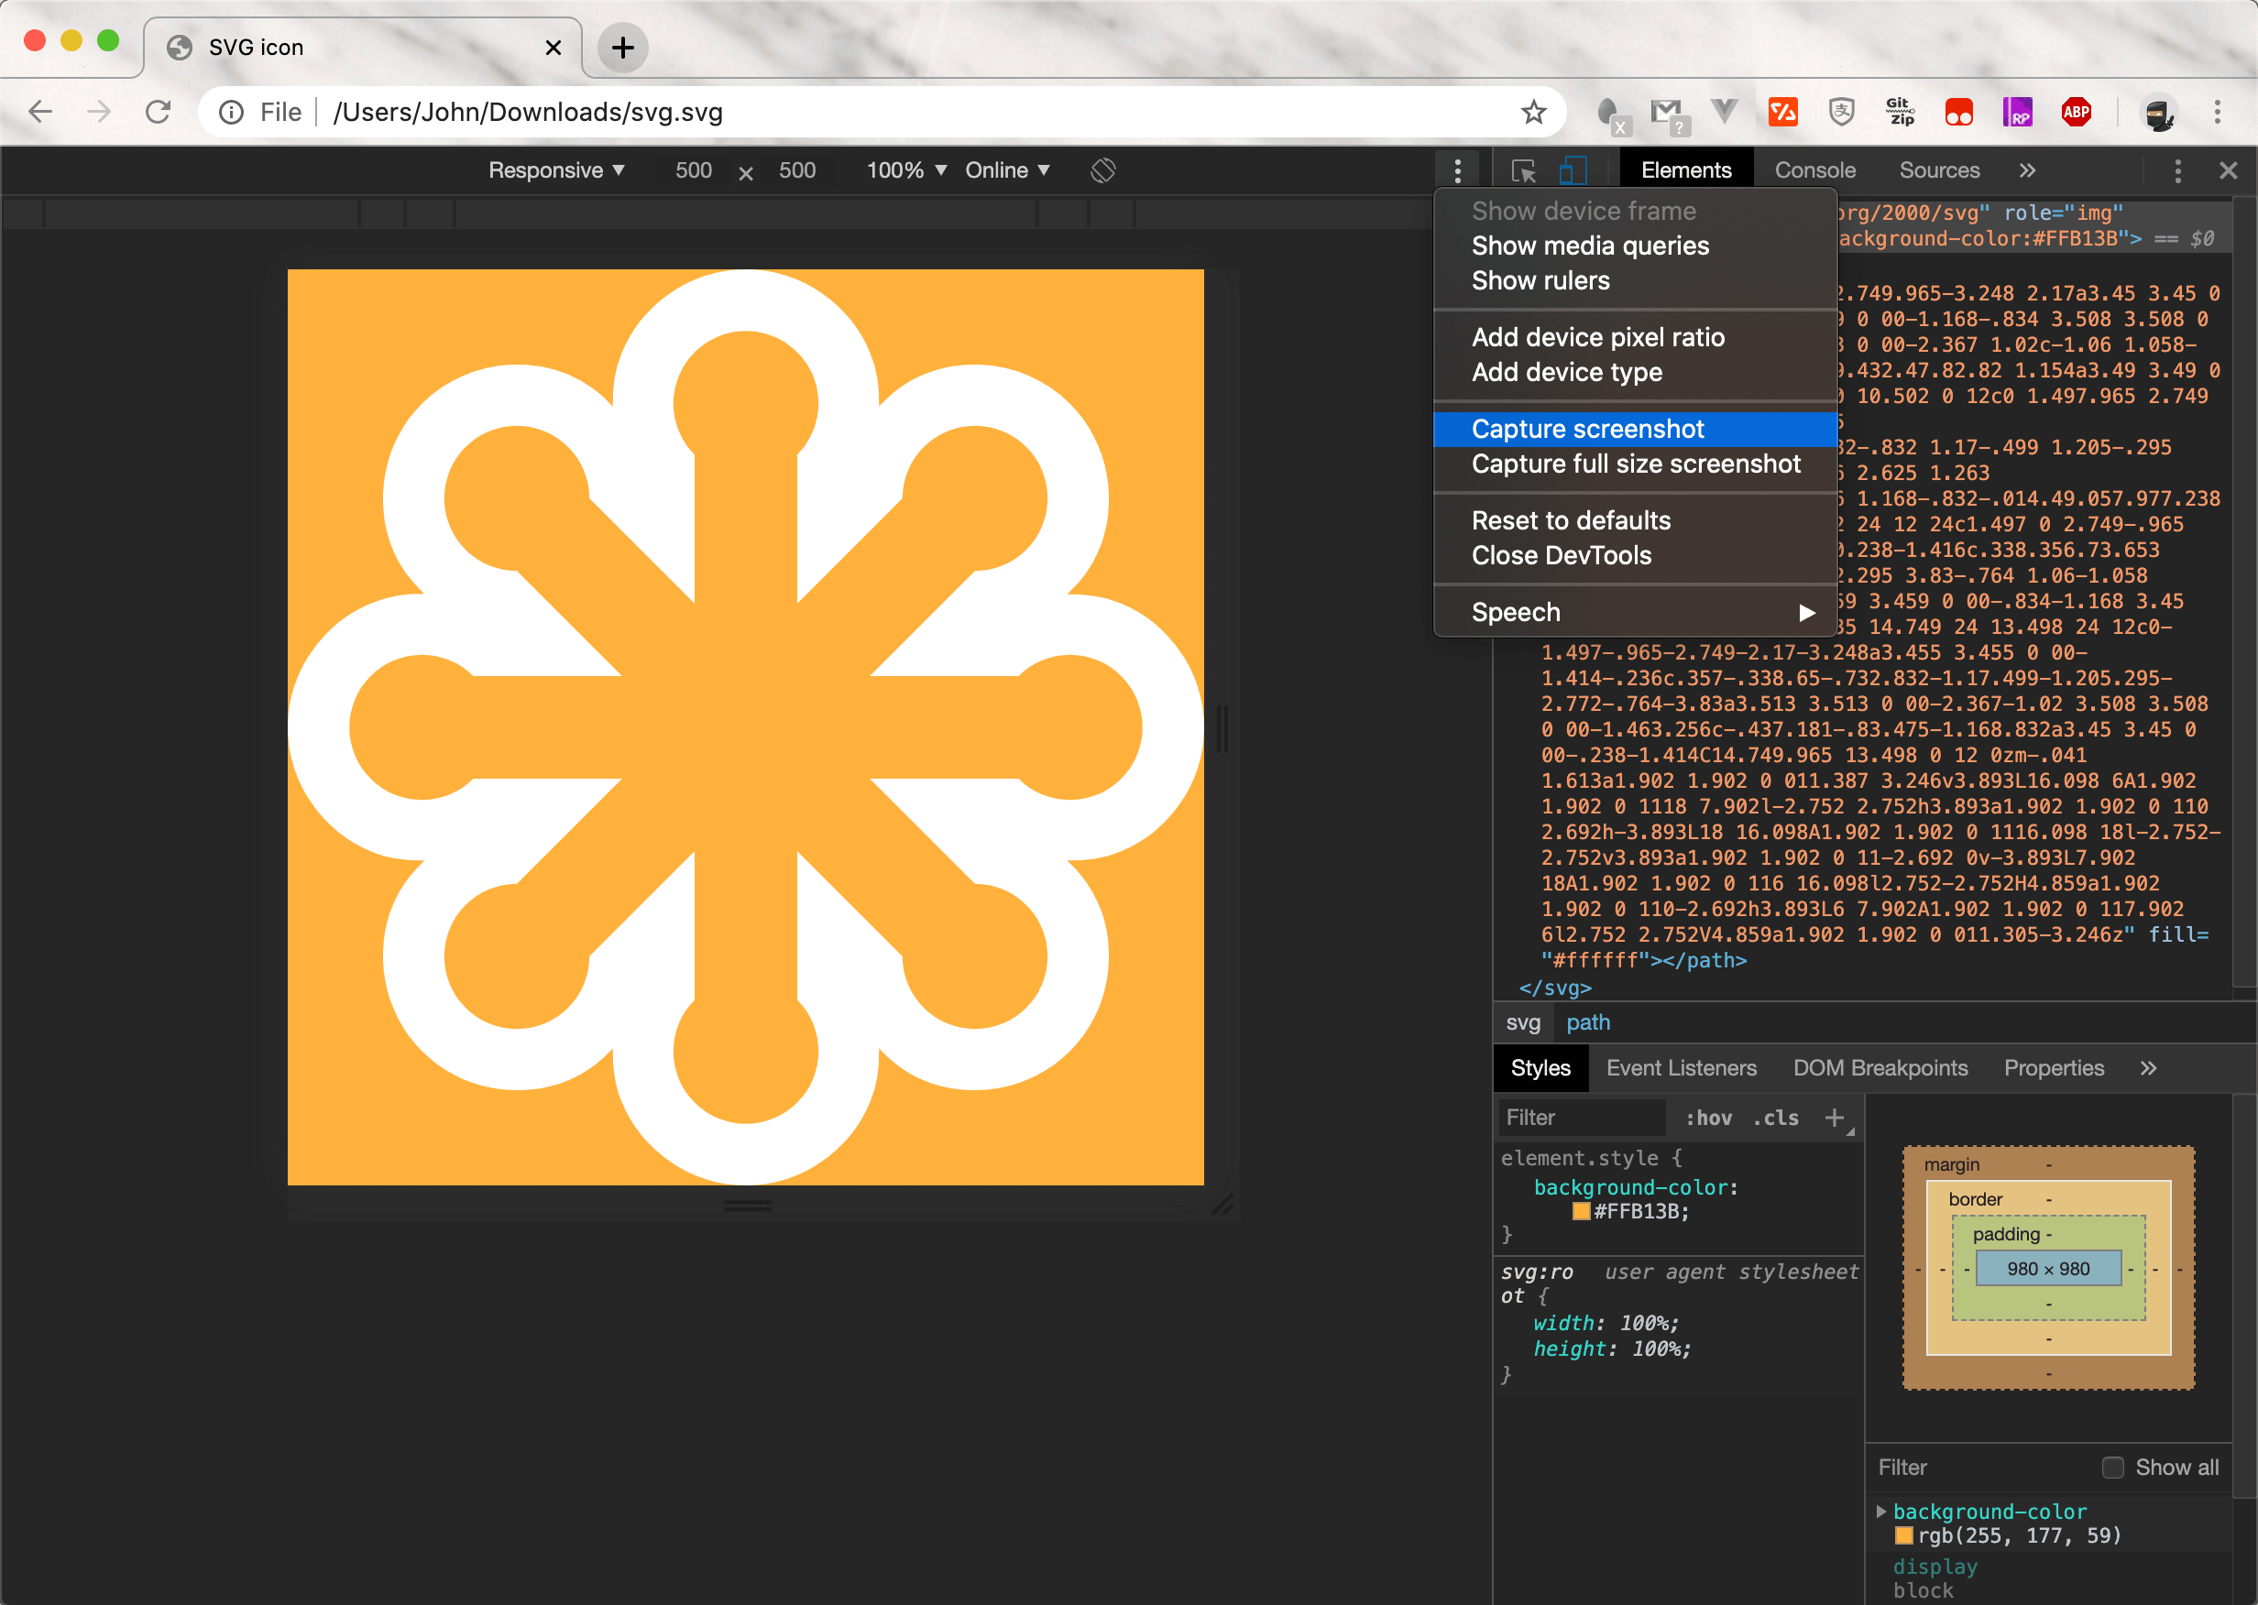Open the DevTools customize three-dot menu
This screenshot has width=2258, height=1605.
coord(2177,171)
